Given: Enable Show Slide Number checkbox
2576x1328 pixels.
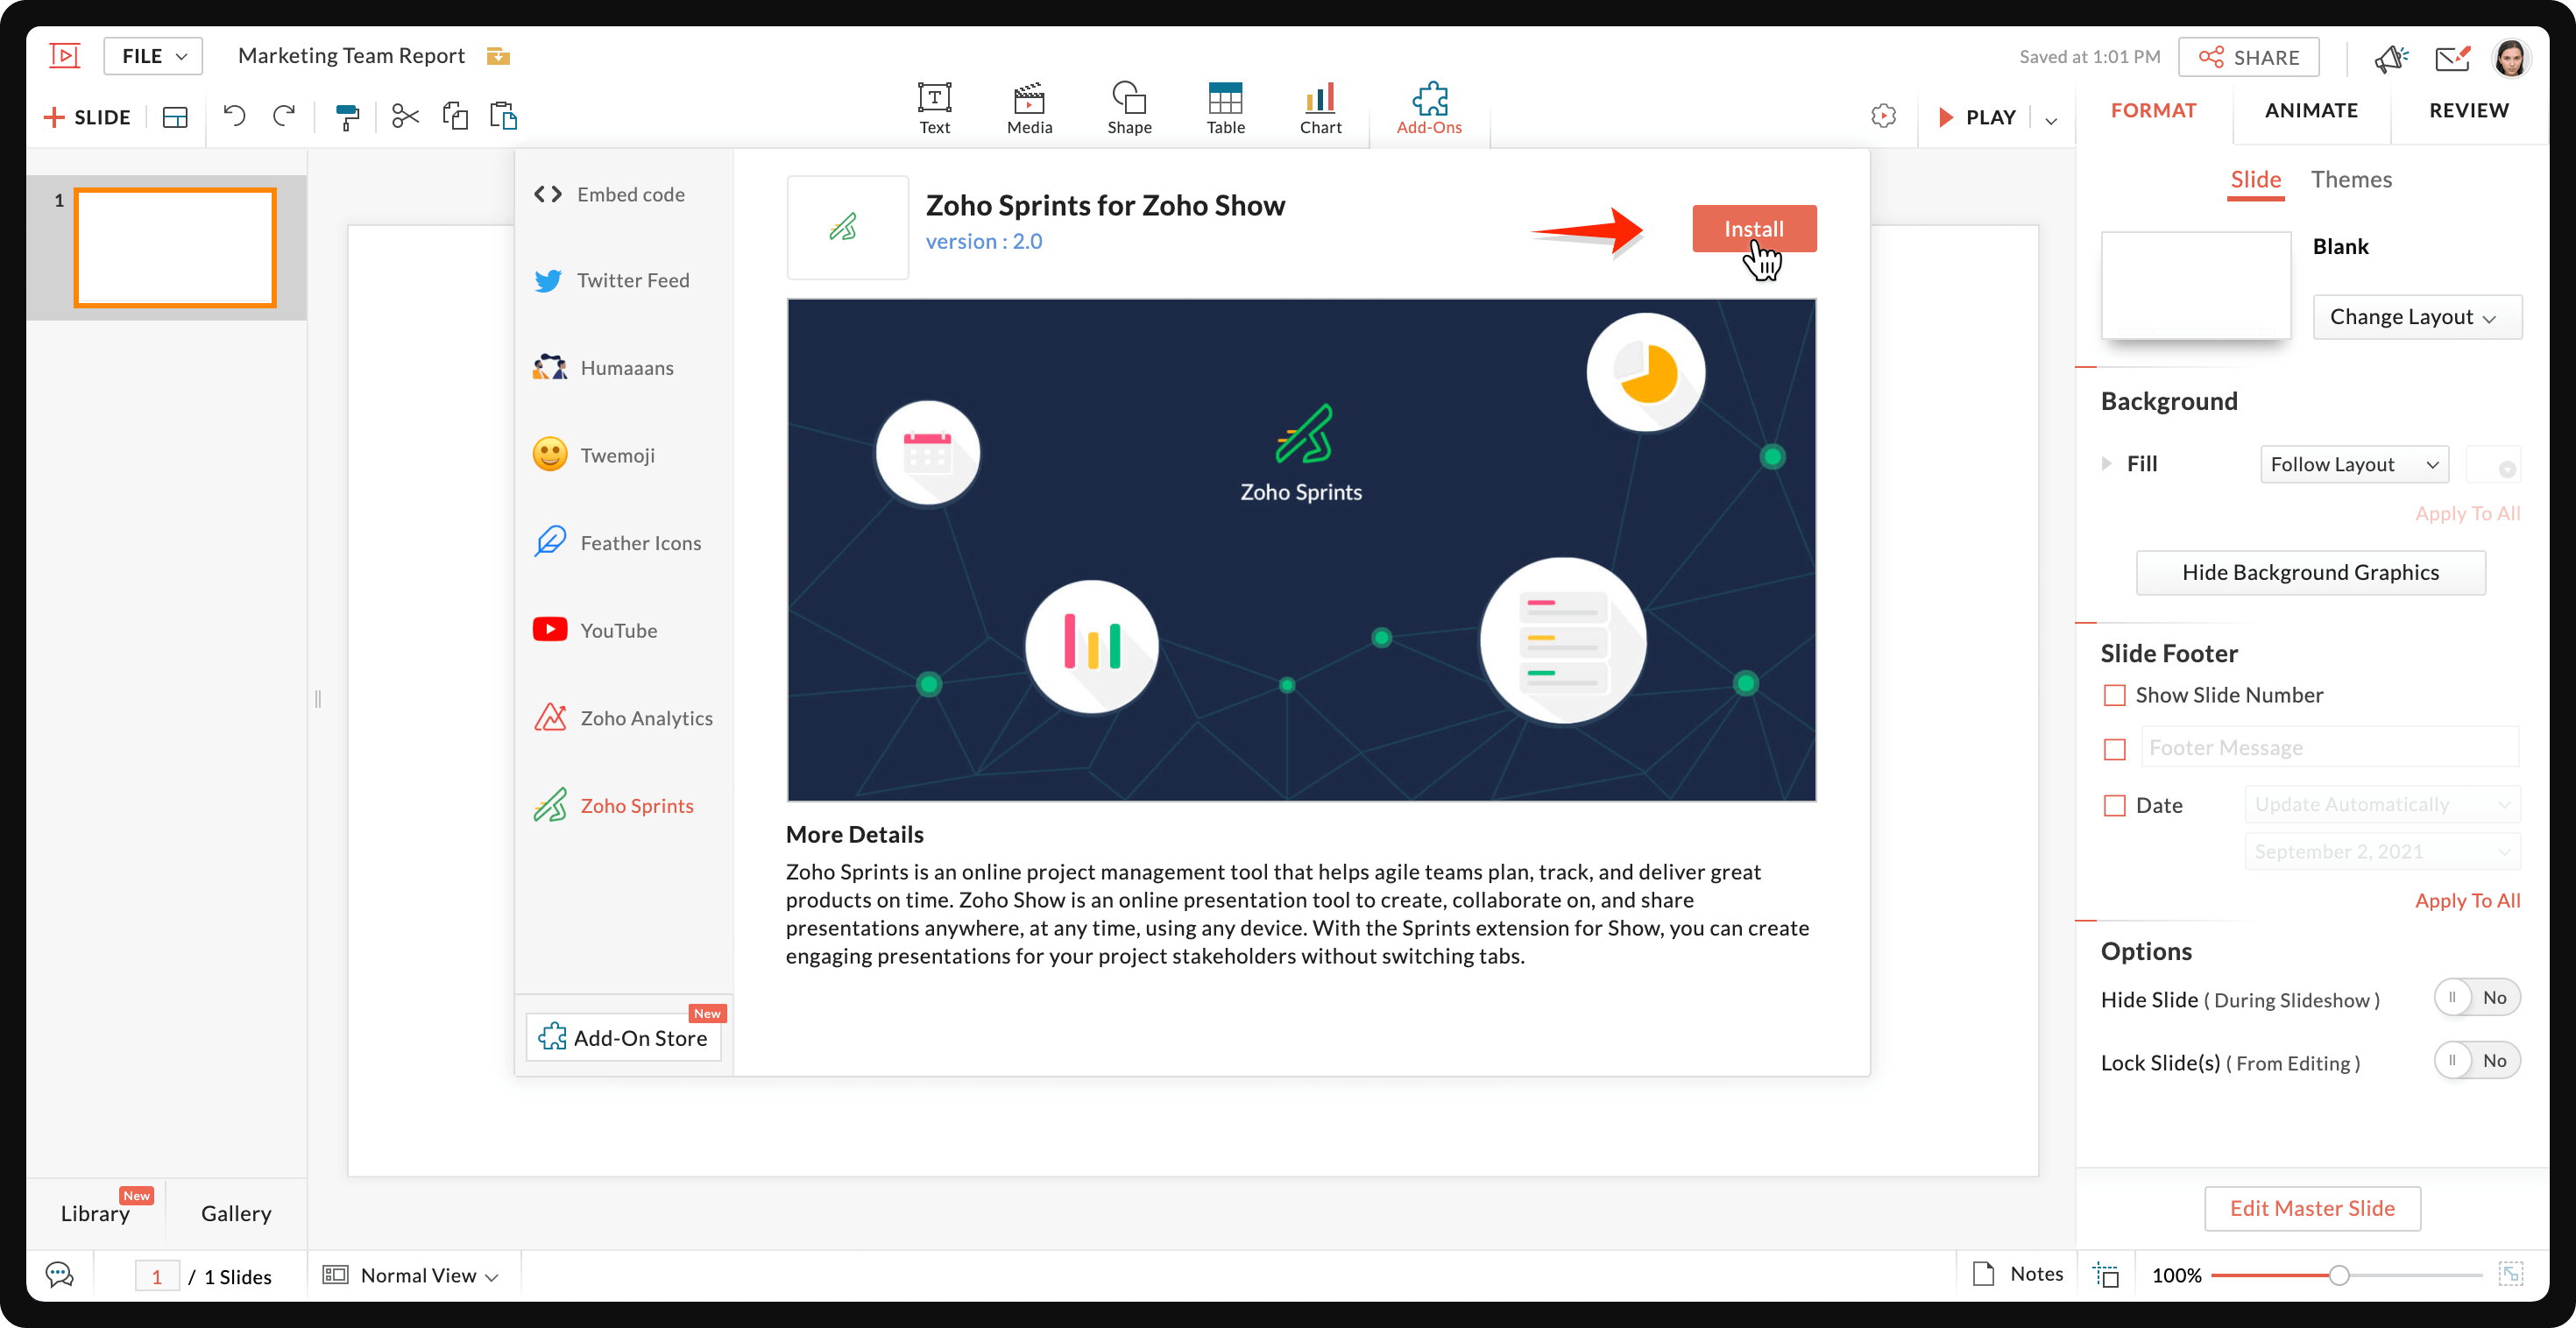Looking at the screenshot, I should coord(2114,695).
